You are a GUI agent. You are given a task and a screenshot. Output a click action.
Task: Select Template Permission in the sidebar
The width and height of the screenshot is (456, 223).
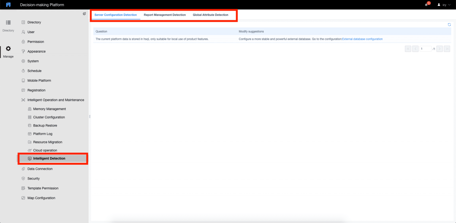[x=42, y=188]
